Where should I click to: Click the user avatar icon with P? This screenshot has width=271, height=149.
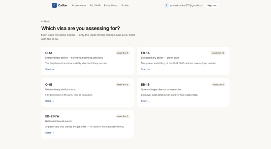(x=166, y=5)
